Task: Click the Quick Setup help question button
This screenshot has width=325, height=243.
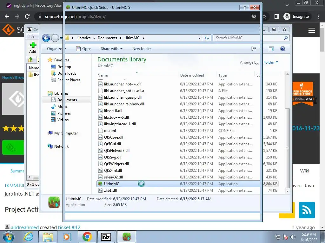Action: 244,8
